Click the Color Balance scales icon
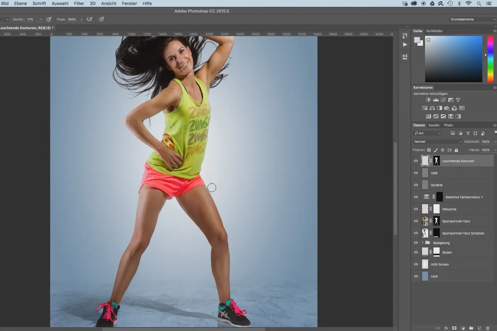The image size is (497, 331). point(432,108)
